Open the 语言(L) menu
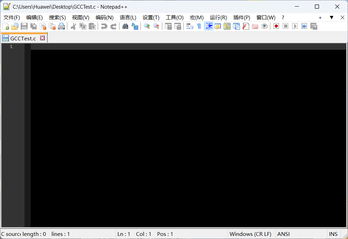 point(128,18)
